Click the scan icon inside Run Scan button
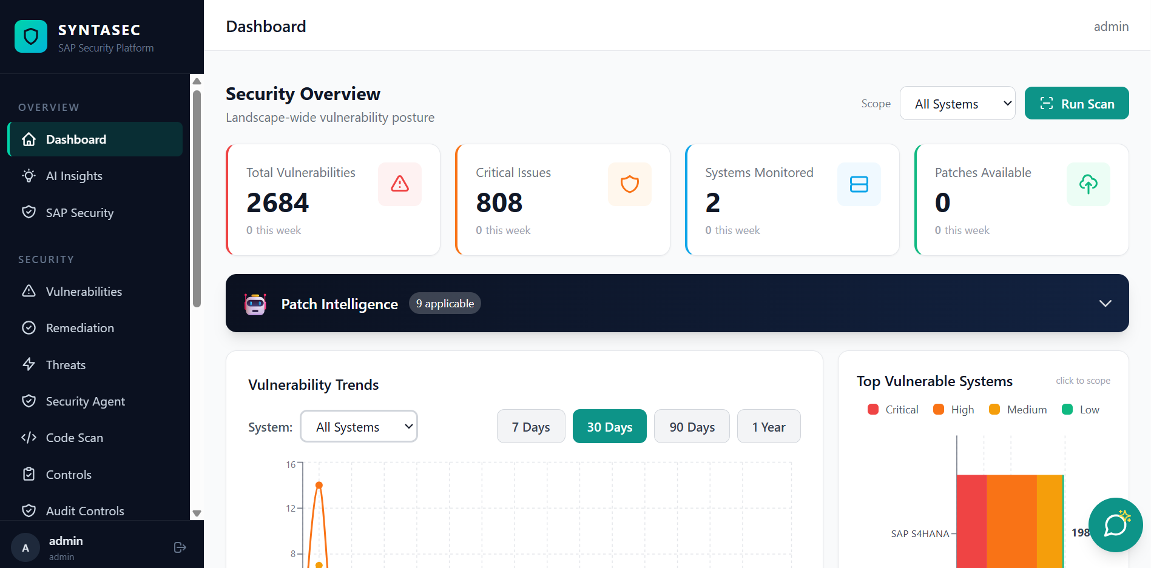Image resolution: width=1151 pixels, height=568 pixels. tap(1047, 104)
